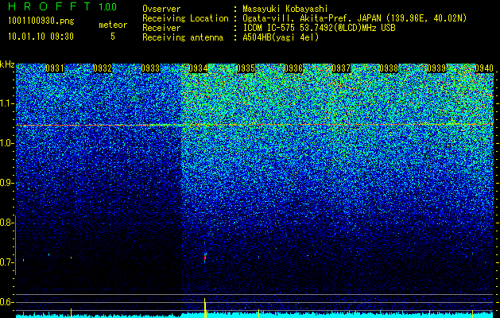Image resolution: width=500 pixels, height=318 pixels.
Task: Select the ICOM IC-575 receiver text
Action: click(x=319, y=28)
